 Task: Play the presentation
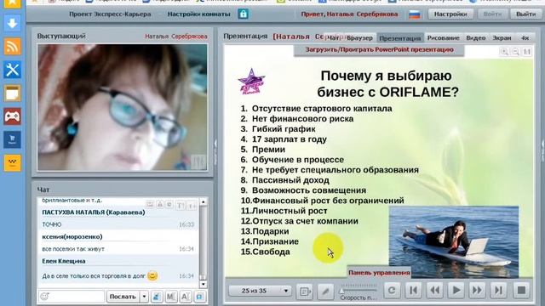coord(456,291)
